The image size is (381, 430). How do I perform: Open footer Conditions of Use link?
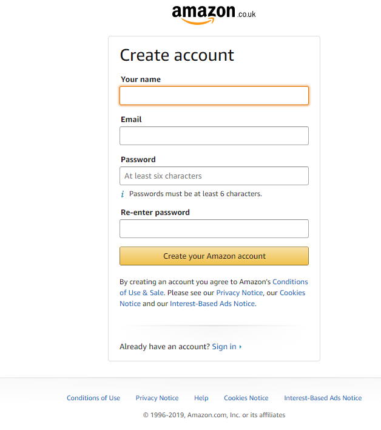pos(93,398)
